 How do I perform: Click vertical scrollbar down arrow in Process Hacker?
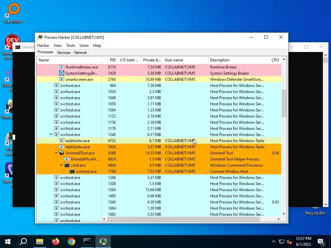[x=284, y=214]
